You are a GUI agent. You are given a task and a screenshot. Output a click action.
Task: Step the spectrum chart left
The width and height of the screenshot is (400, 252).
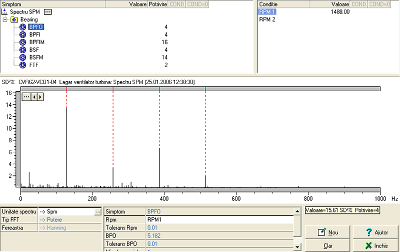(x=34, y=97)
